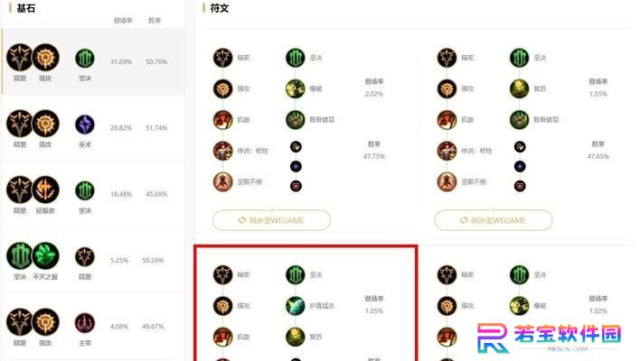The height and width of the screenshot is (361, 640).
Task: Click the purple 巫术 Sorcery tree icon
Action: tap(85, 125)
